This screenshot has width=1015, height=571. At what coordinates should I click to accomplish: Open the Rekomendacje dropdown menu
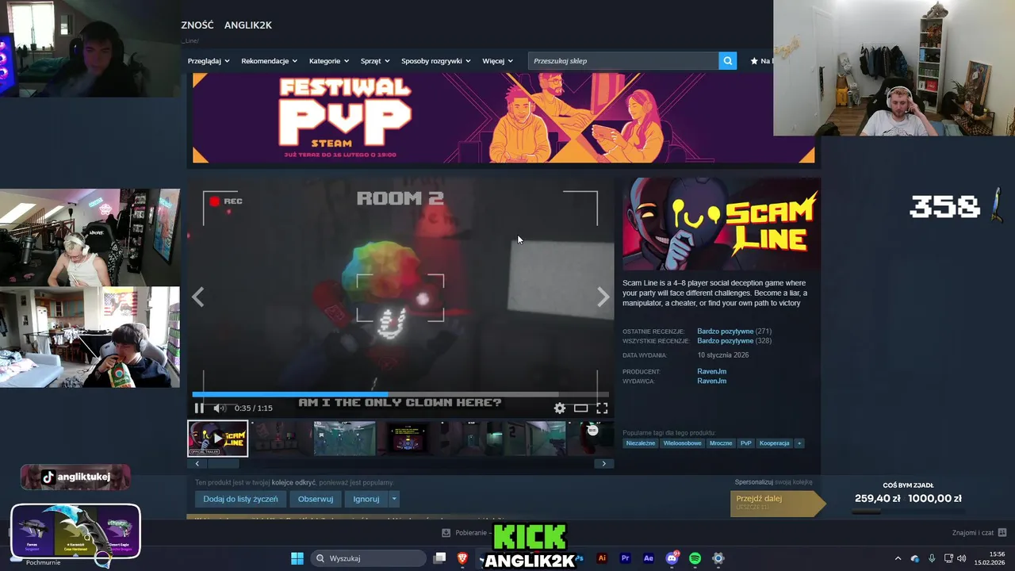(269, 61)
